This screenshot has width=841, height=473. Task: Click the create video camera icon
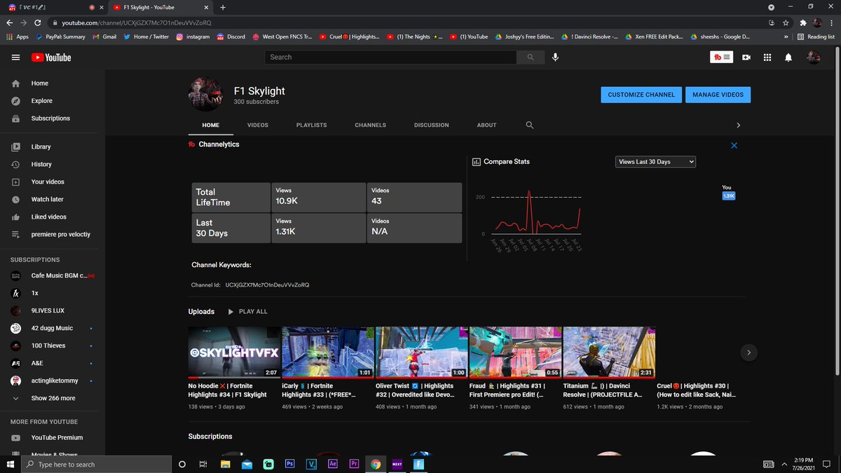coord(746,57)
